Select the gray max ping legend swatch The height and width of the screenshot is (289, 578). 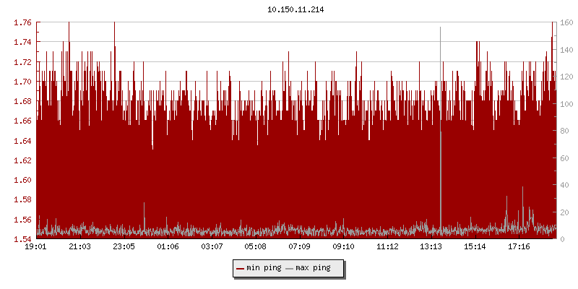click(290, 268)
